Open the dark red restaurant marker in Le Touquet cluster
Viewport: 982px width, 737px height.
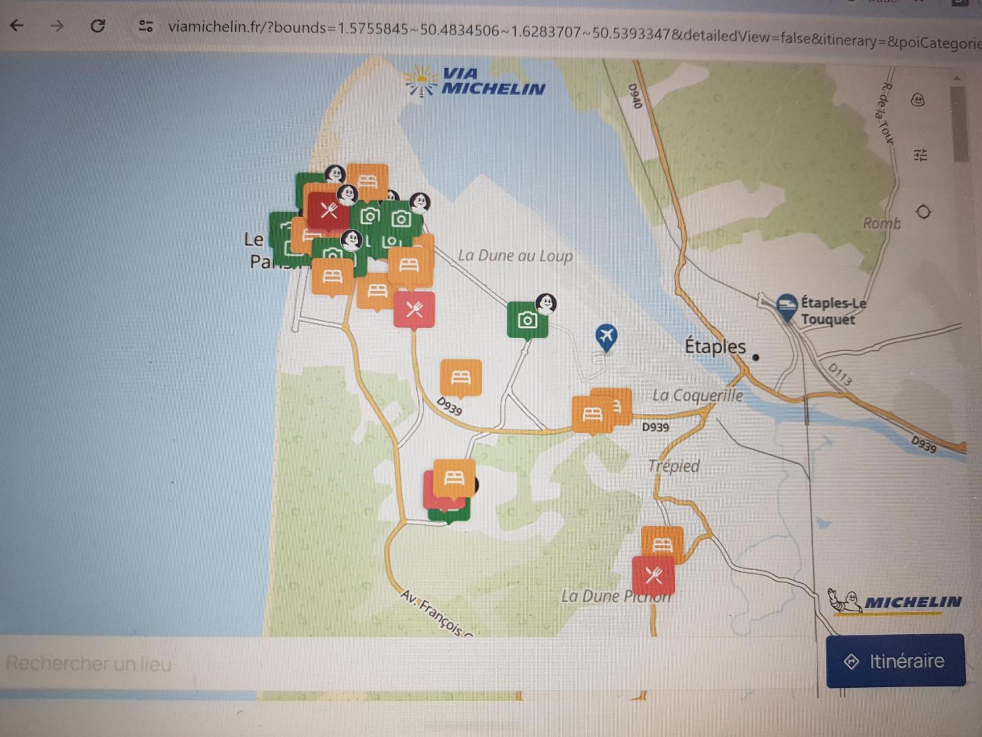tap(328, 211)
